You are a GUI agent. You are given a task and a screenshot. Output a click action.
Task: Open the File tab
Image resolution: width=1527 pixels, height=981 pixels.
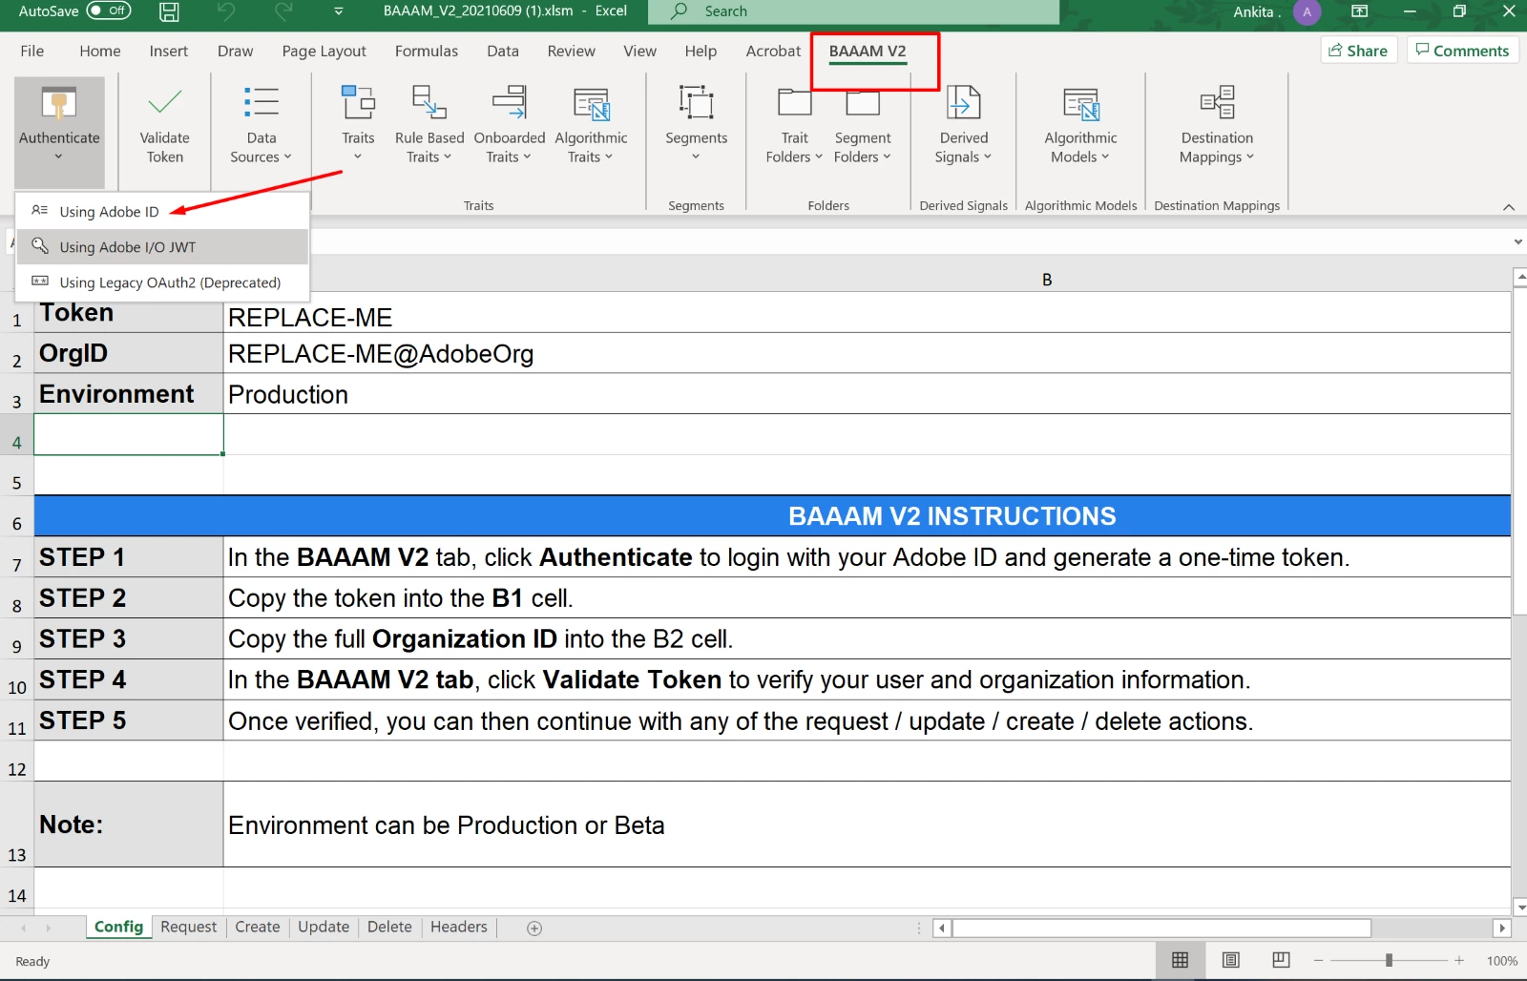click(x=32, y=52)
